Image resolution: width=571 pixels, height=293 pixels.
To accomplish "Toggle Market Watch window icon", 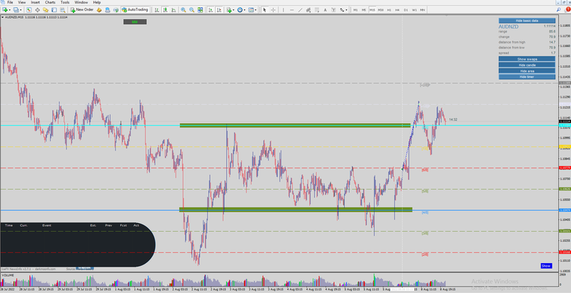I will click(x=29, y=10).
